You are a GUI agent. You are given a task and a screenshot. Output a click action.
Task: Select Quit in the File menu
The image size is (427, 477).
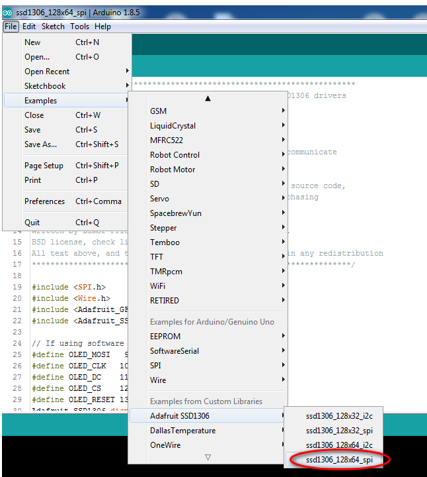click(67, 223)
